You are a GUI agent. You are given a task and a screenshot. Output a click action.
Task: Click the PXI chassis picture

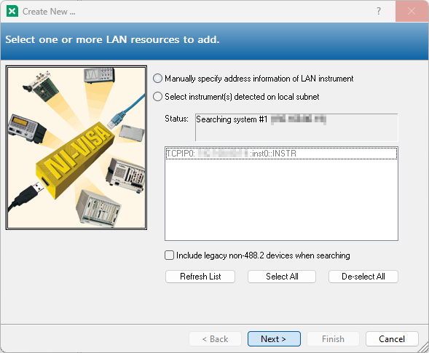tap(126, 175)
